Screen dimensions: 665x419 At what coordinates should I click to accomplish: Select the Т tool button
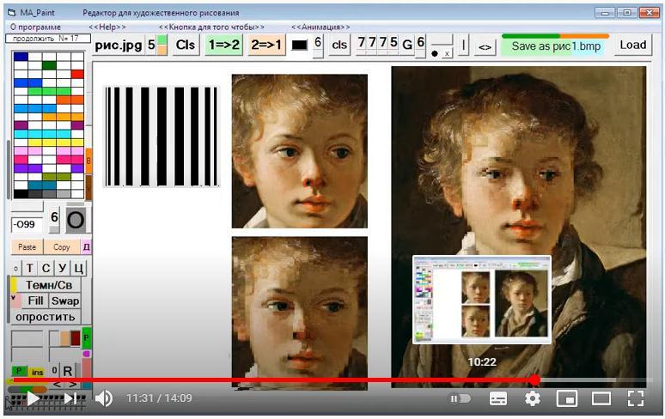30,268
